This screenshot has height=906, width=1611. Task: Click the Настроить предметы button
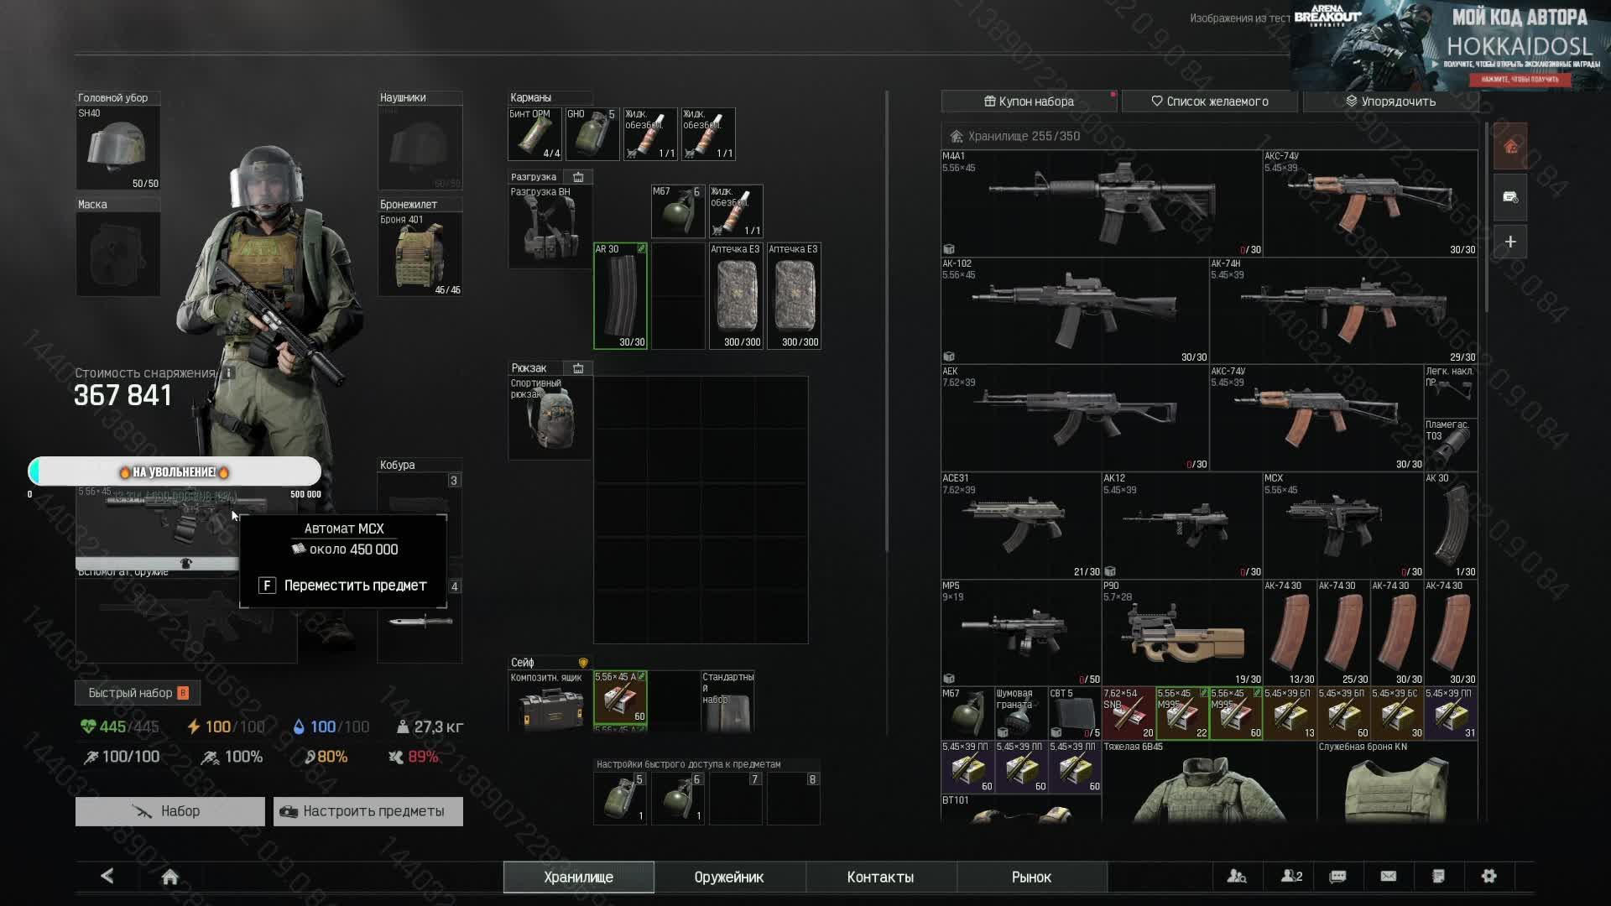pyautogui.click(x=368, y=811)
